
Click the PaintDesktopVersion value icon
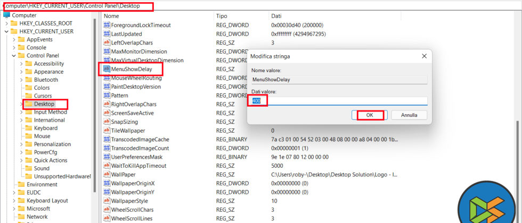(107, 87)
